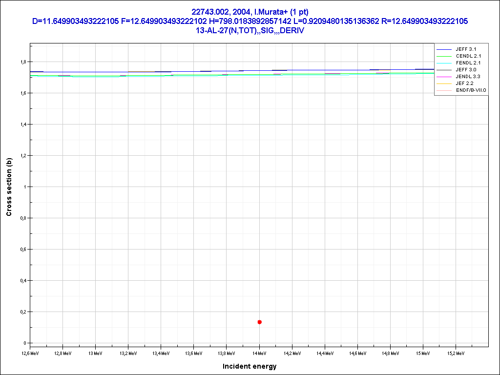Image resolution: width=500 pixels, height=375 pixels.
Task: Click the 0,2 y-axis tick label
Action: pos(23,312)
